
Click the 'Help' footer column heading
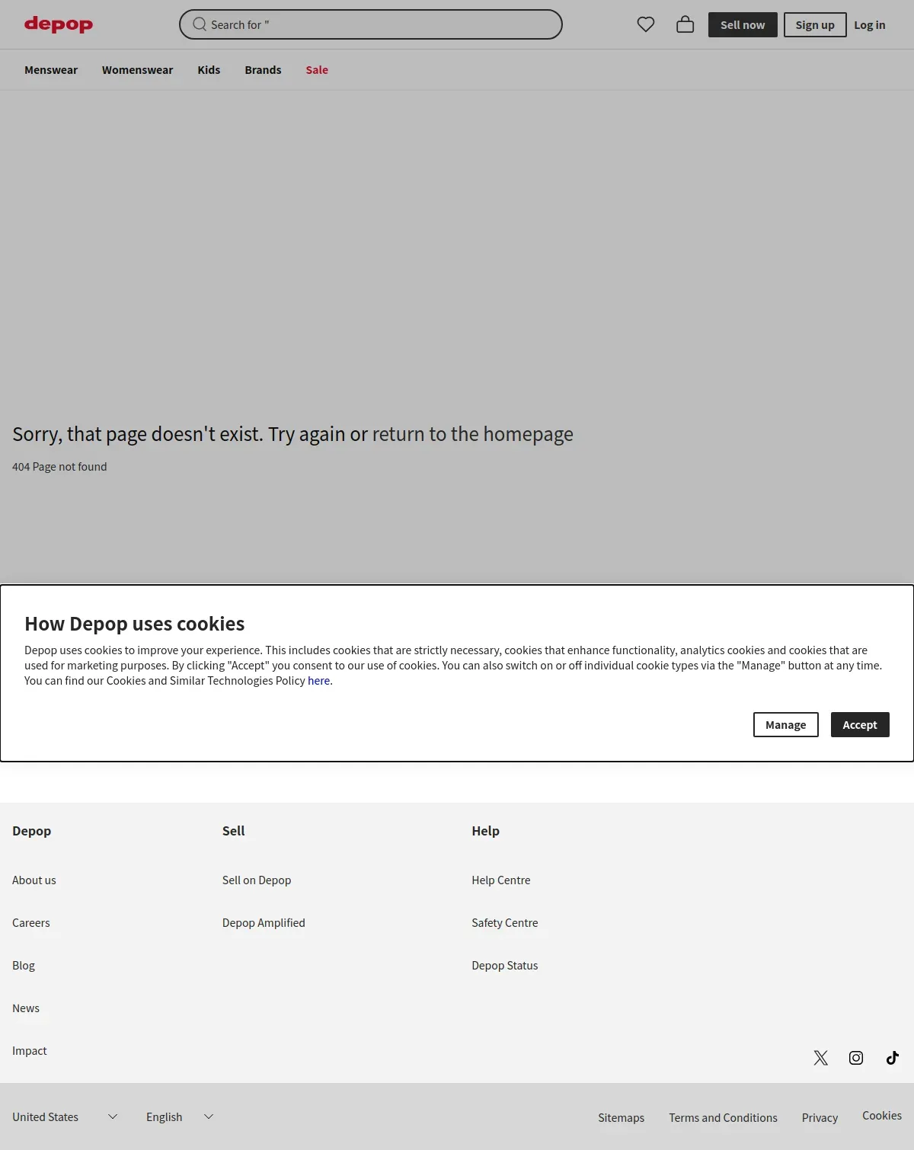(485, 831)
